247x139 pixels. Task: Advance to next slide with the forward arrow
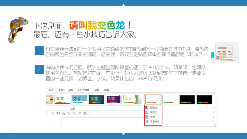15,136
